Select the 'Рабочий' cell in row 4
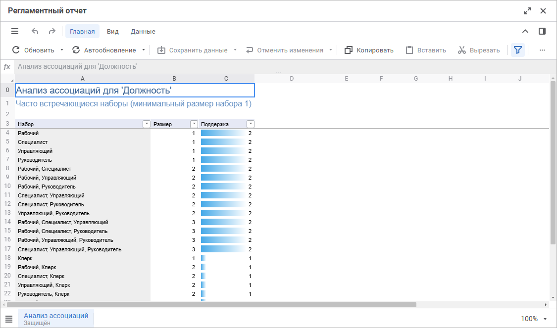 (82, 133)
